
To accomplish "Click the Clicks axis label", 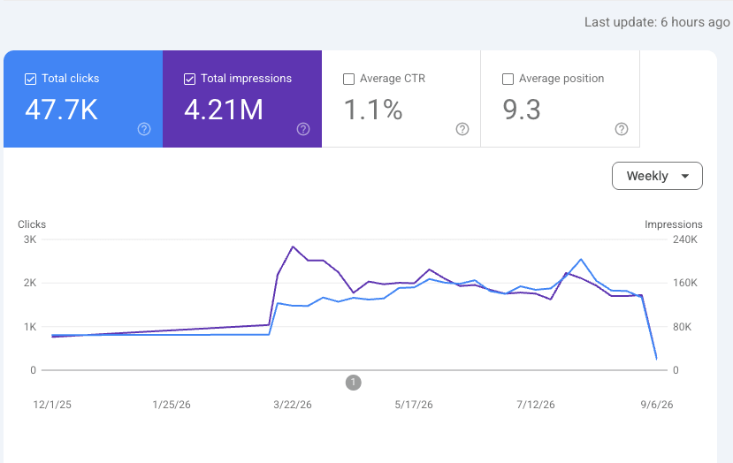I will [32, 224].
